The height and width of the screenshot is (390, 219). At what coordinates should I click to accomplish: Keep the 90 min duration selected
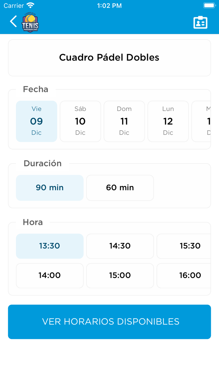tap(50, 188)
